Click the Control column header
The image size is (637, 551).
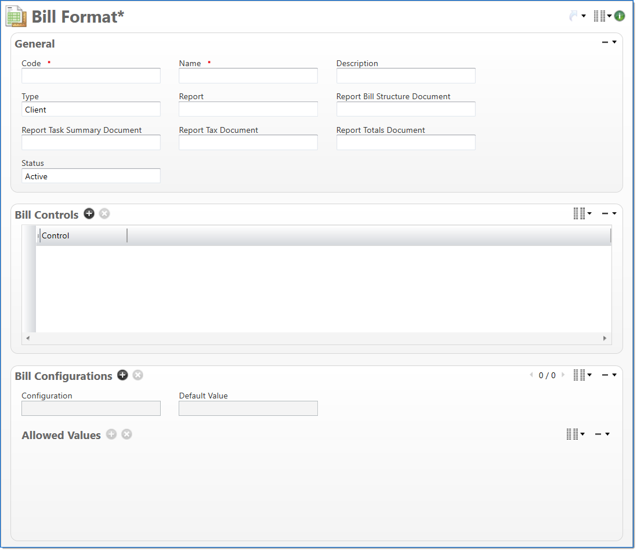coord(81,235)
